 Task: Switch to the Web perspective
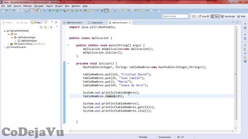tap(241, 16)
